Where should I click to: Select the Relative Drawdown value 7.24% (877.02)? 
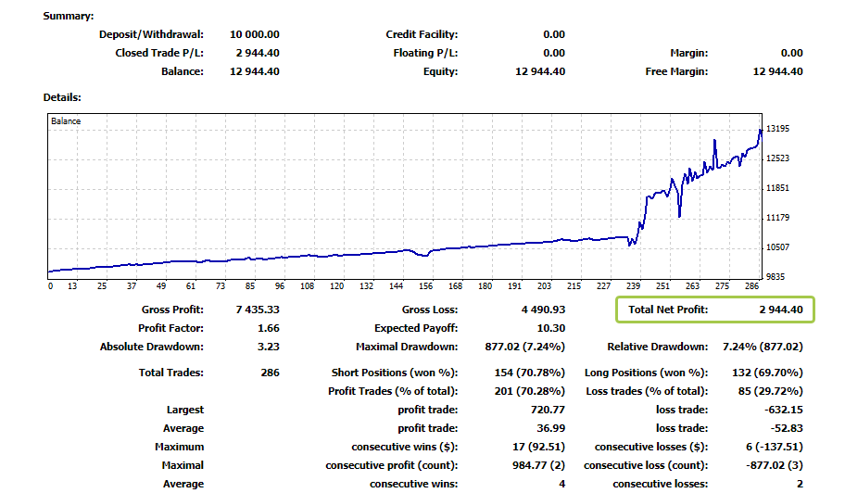763,347
